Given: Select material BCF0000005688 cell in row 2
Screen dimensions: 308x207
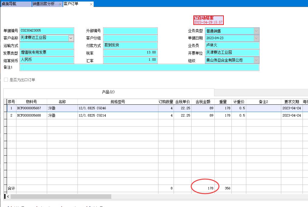Looking at the screenshot, I should tap(31, 116).
